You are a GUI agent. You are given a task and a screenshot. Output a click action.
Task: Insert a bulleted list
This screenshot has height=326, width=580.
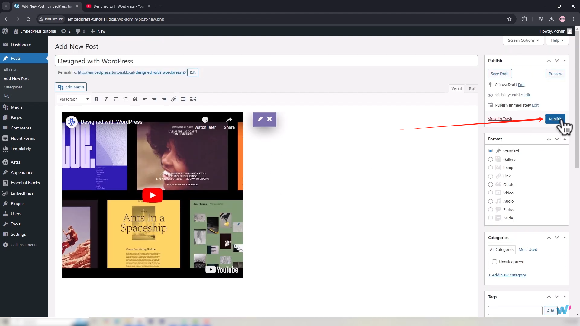coord(116,99)
